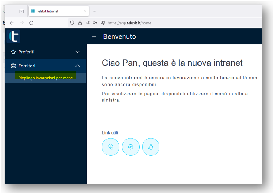The height and width of the screenshot is (193, 274).
Task: Click the key saved password icon
Action: coord(95,23)
